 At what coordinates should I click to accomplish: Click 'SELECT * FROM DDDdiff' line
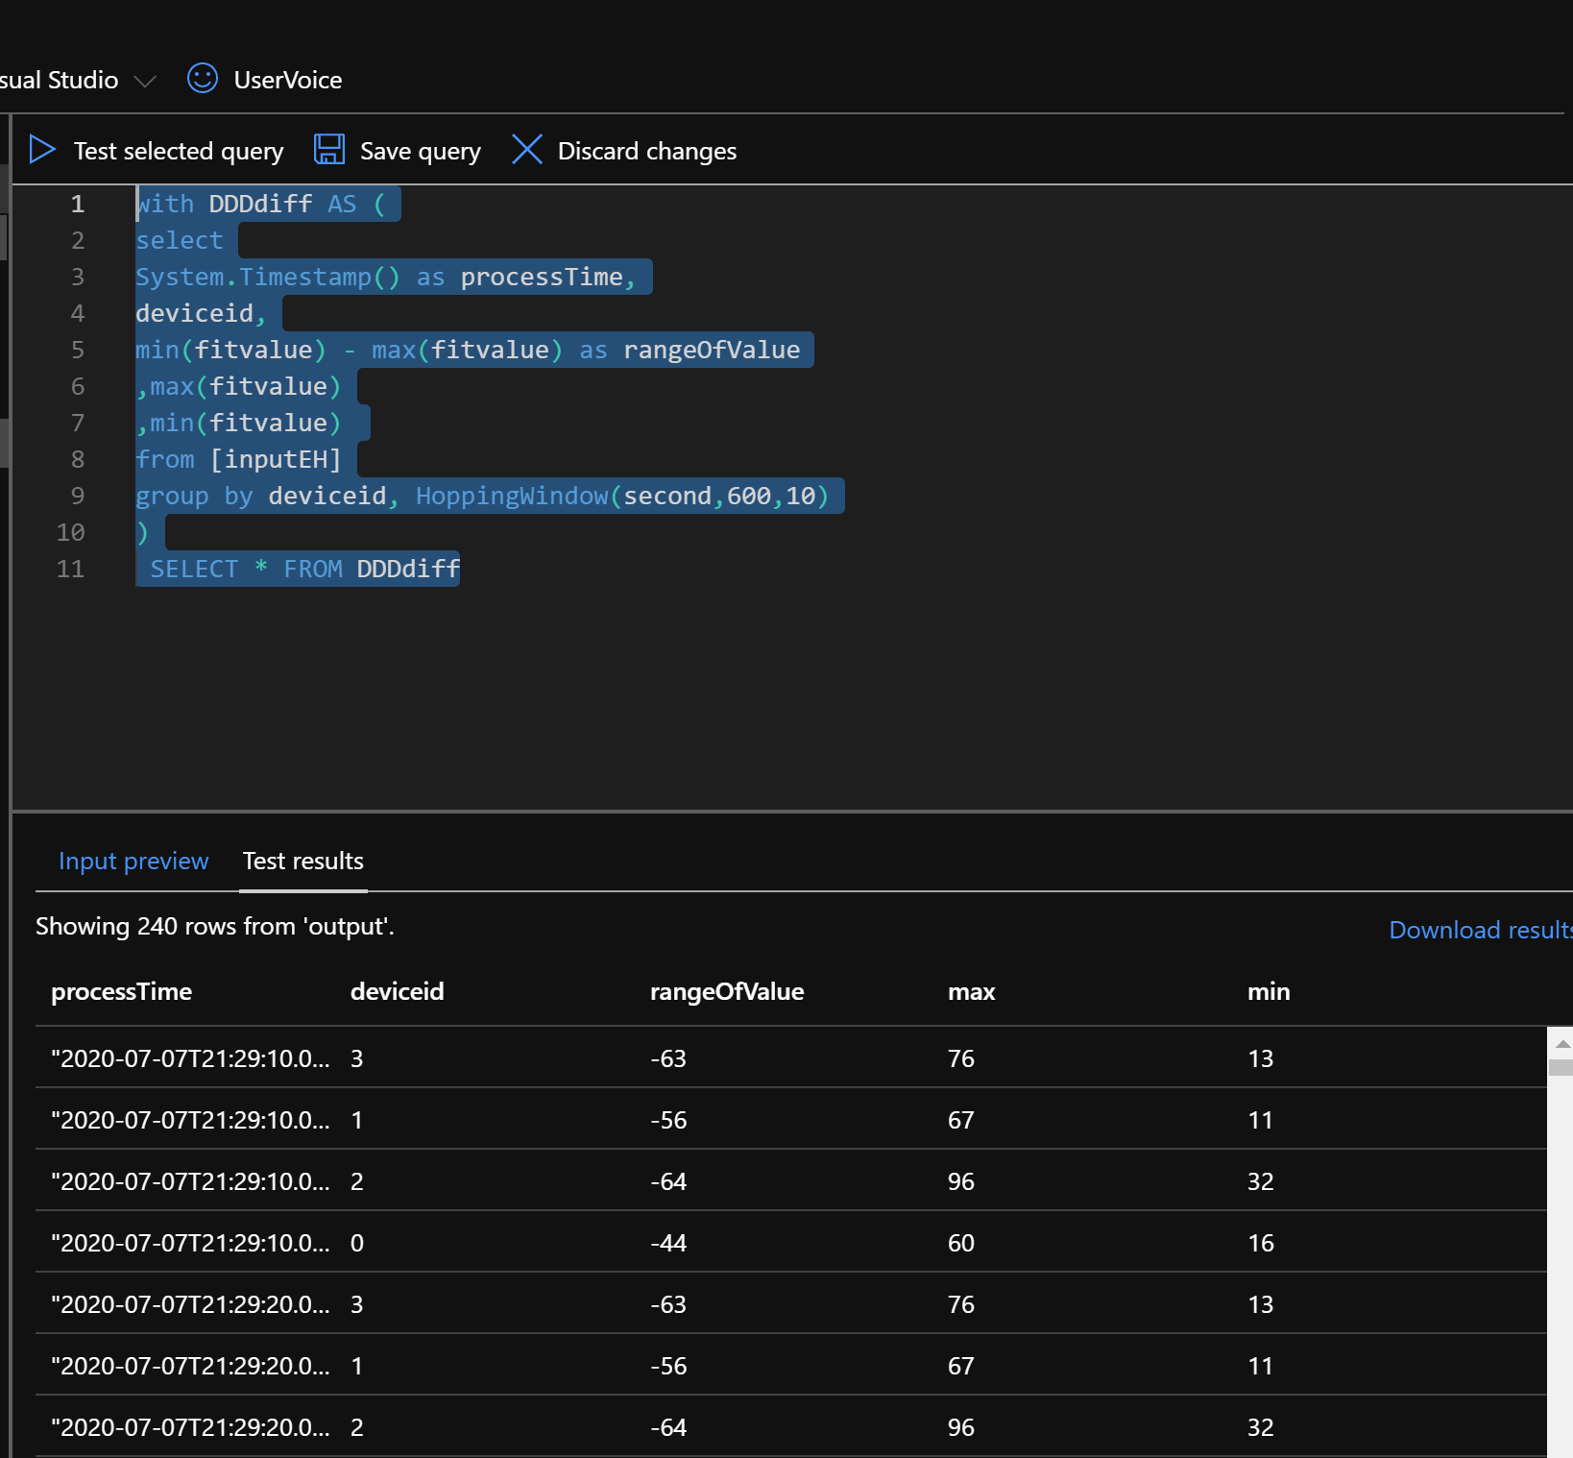click(305, 569)
